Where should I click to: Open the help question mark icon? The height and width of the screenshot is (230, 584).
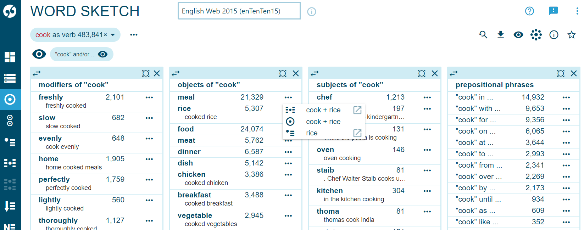529,11
